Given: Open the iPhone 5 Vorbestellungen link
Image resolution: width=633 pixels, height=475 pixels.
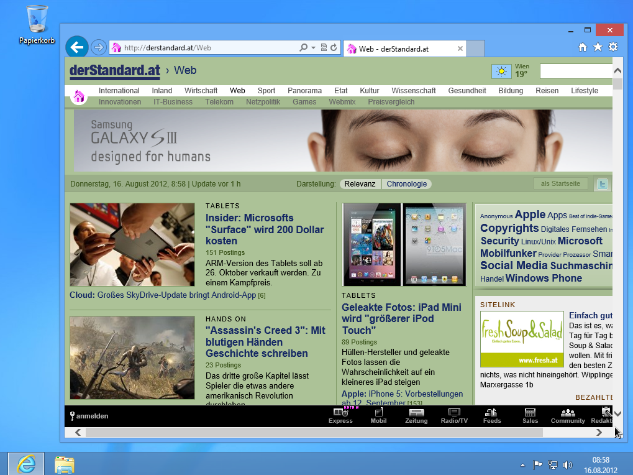Looking at the screenshot, I should click(x=402, y=398).
